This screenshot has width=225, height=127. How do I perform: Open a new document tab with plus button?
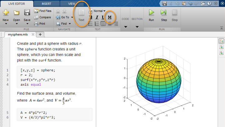[40, 34]
